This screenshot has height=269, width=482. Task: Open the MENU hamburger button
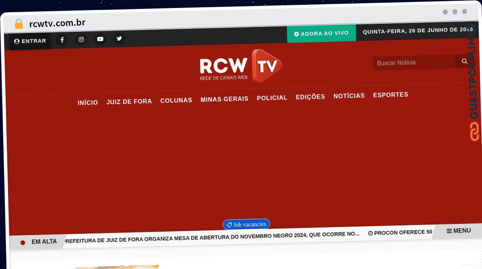click(458, 231)
